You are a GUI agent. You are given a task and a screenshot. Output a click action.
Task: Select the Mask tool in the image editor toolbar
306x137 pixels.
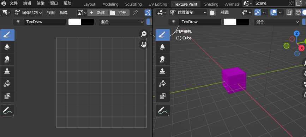coord(7,96)
